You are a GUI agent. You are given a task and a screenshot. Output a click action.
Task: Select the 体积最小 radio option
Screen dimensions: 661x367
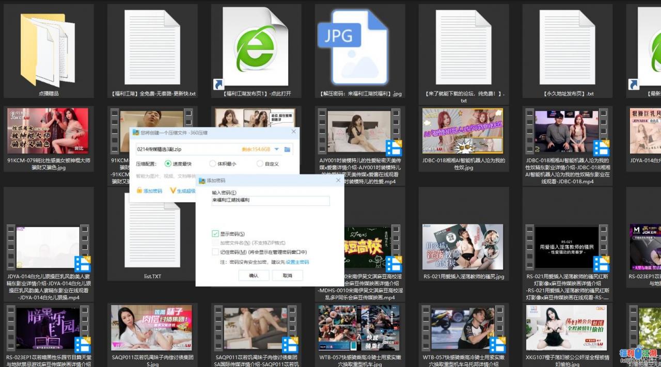click(x=213, y=164)
